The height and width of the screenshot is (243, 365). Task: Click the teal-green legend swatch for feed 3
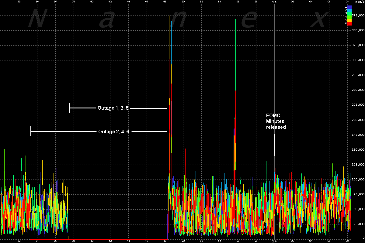tap(350, 13)
